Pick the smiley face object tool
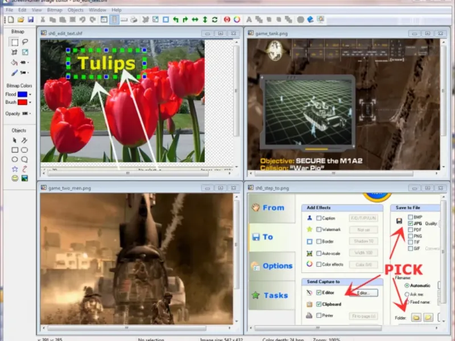 click(x=15, y=178)
